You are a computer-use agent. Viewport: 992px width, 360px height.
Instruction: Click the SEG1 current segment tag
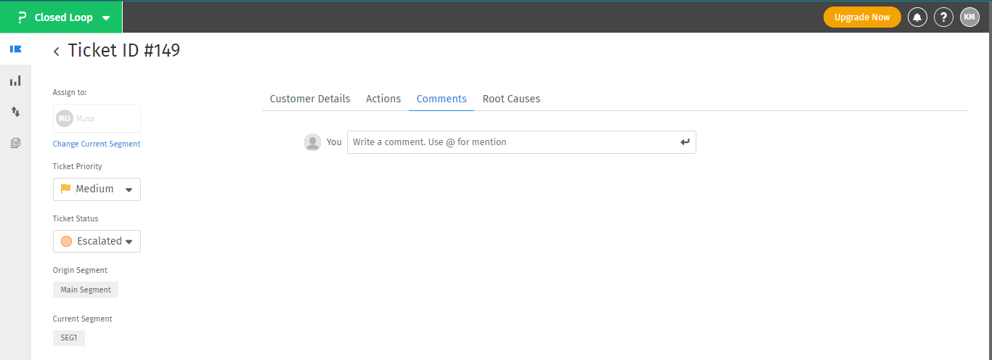coord(69,338)
